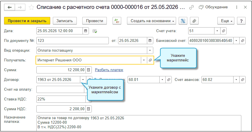The image size is (252, 132).
Task: Open Банковский счет details form
Action: (x=242, y=40)
